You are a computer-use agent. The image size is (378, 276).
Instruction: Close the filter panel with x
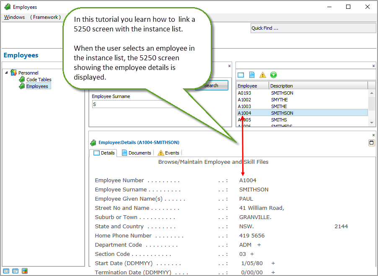click(229, 66)
